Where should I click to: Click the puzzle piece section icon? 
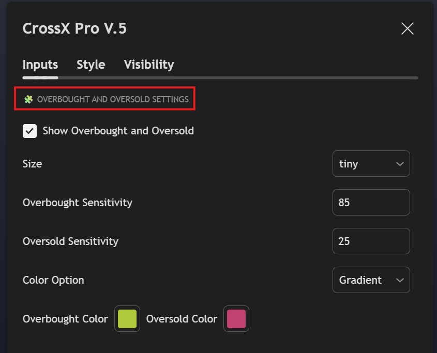[x=28, y=99]
